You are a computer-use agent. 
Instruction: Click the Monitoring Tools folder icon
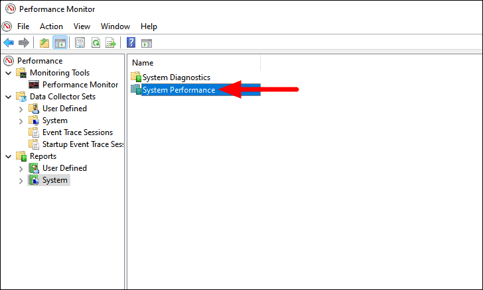[x=21, y=73]
